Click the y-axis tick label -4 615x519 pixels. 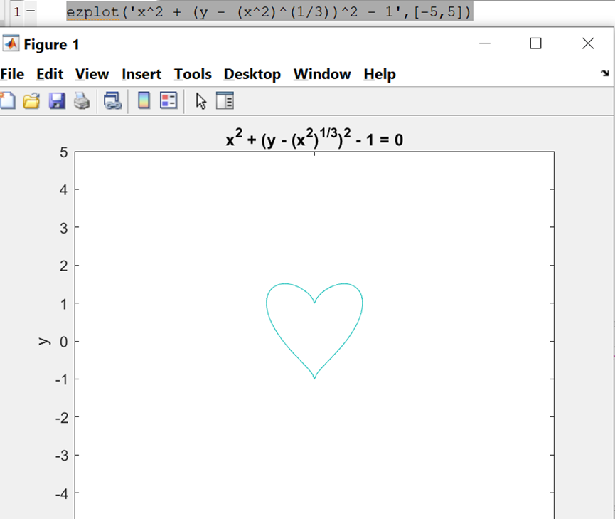pyautogui.click(x=62, y=494)
